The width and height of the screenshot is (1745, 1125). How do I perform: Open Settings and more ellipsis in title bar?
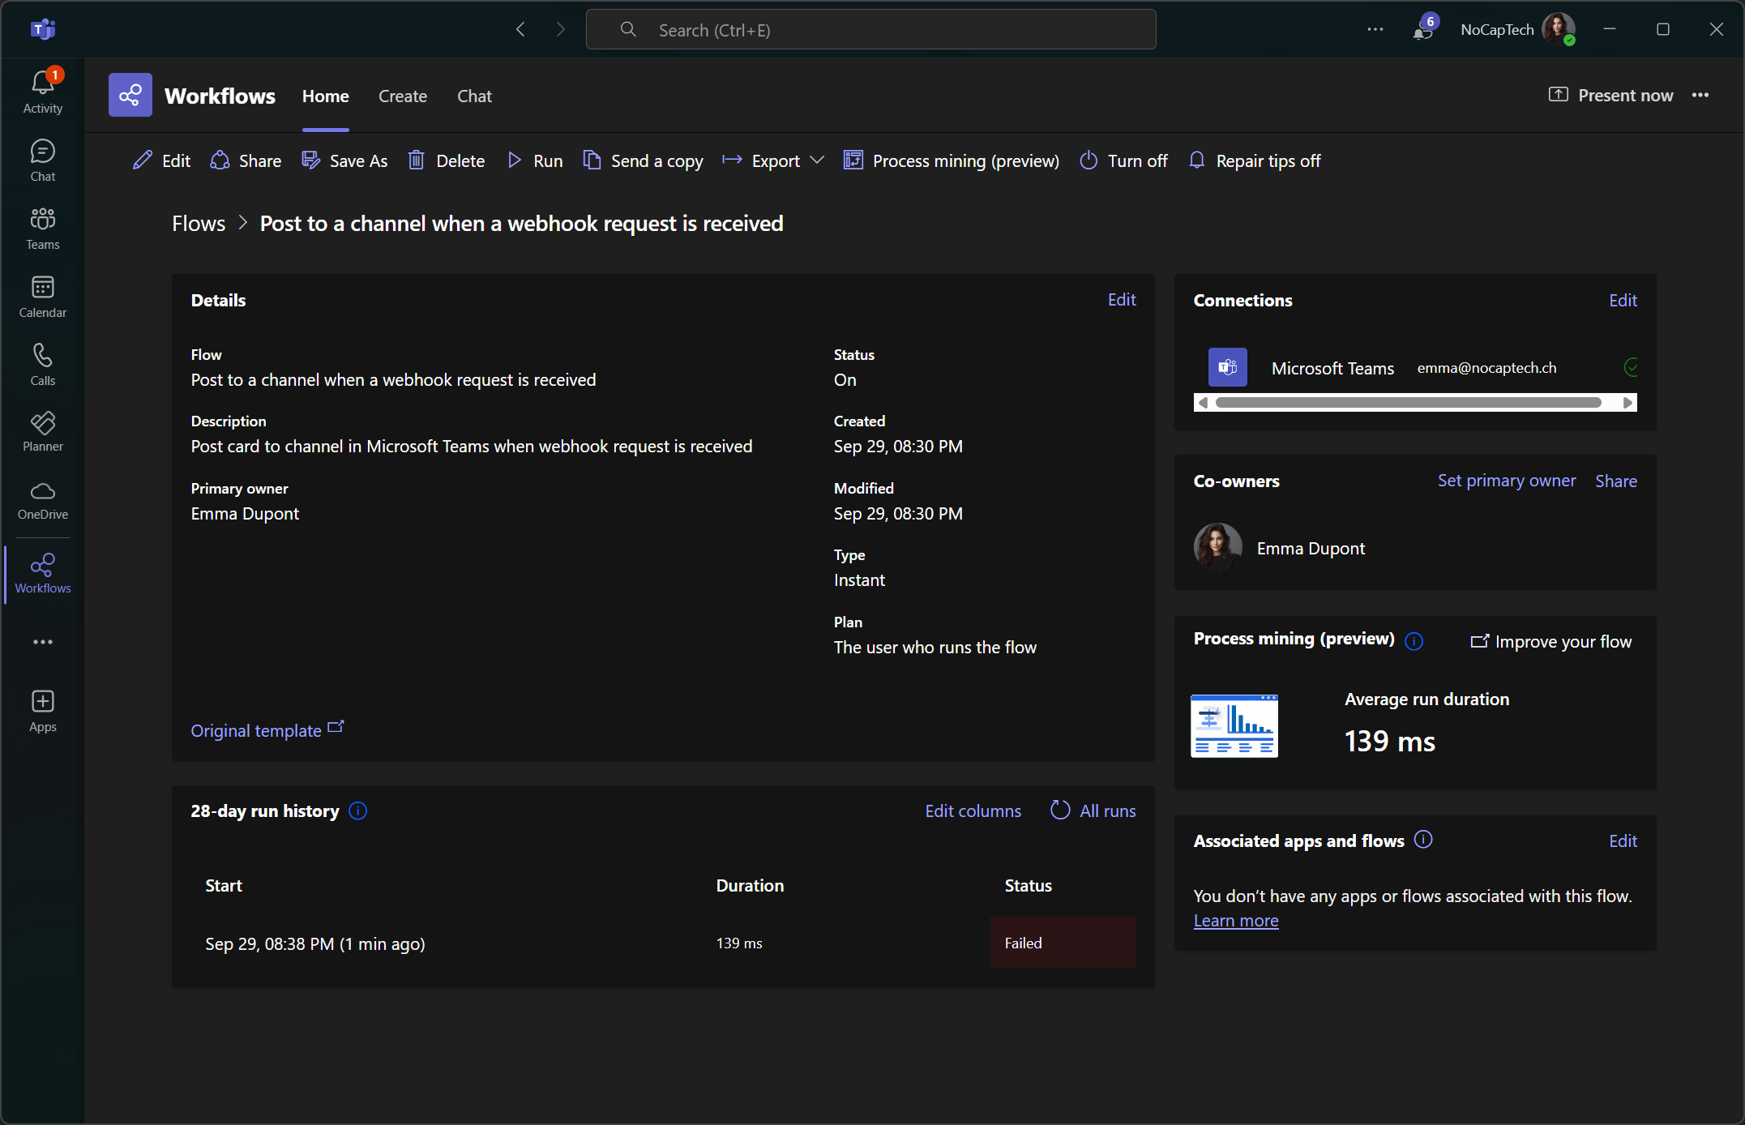coord(1375,30)
